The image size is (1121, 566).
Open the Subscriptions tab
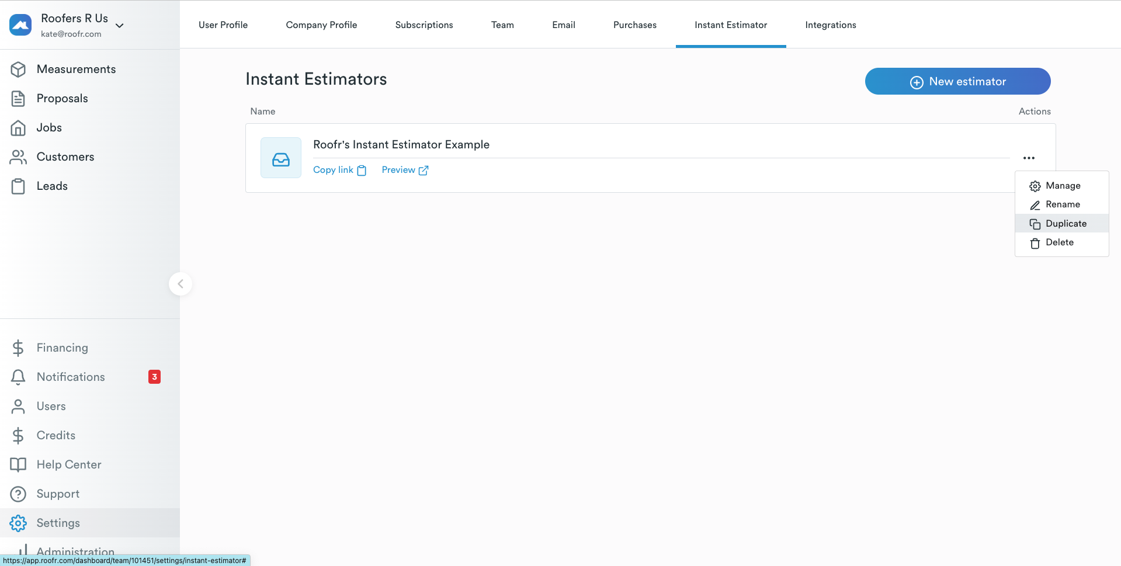[x=424, y=25]
